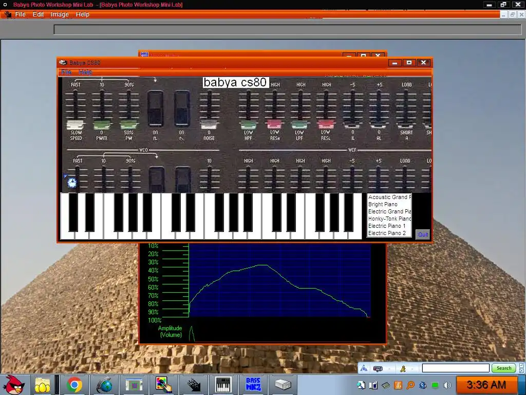Open Angry Birds start button
Viewport: 526px width, 395px height.
[x=13, y=385]
